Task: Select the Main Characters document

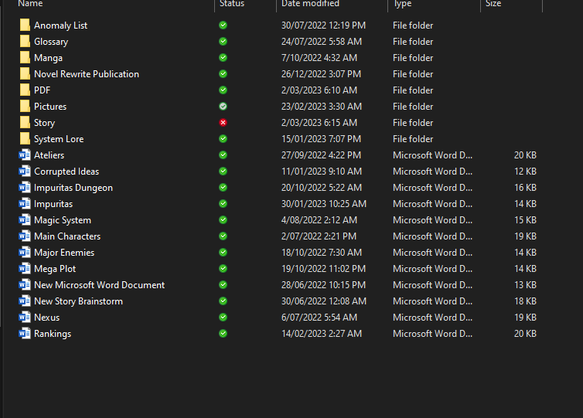Action: (x=67, y=236)
